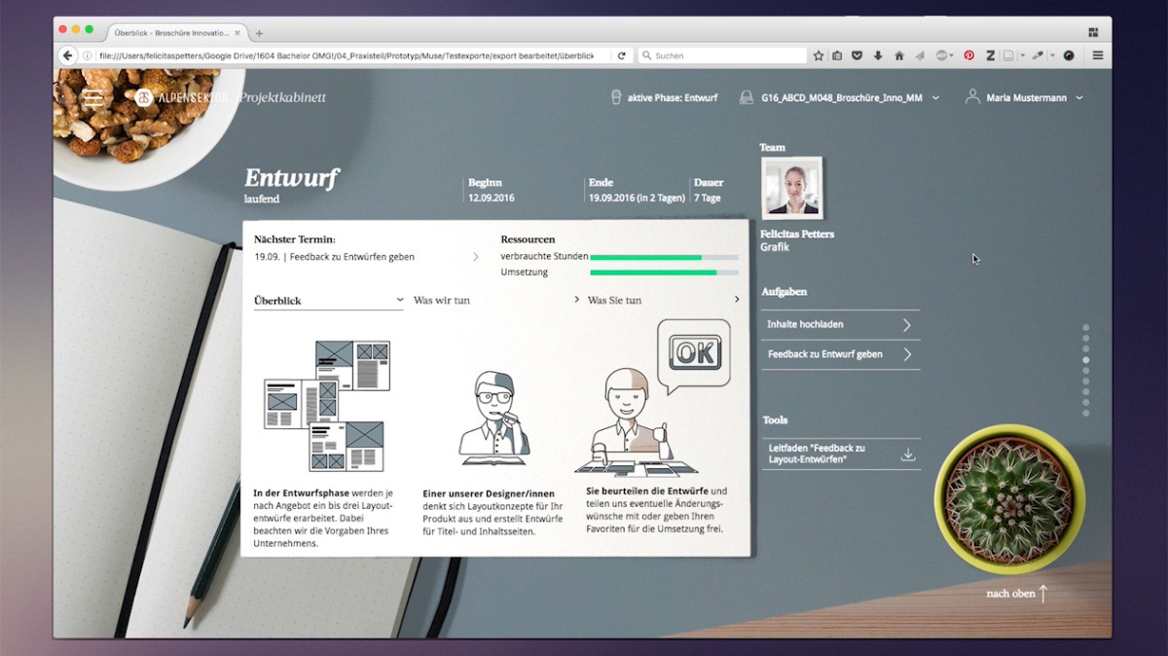
Task: Jump to the fifth section dot
Action: [x=1086, y=371]
